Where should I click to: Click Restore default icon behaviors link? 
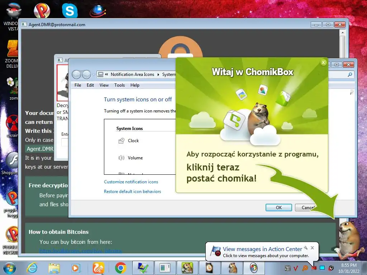pyautogui.click(x=133, y=191)
